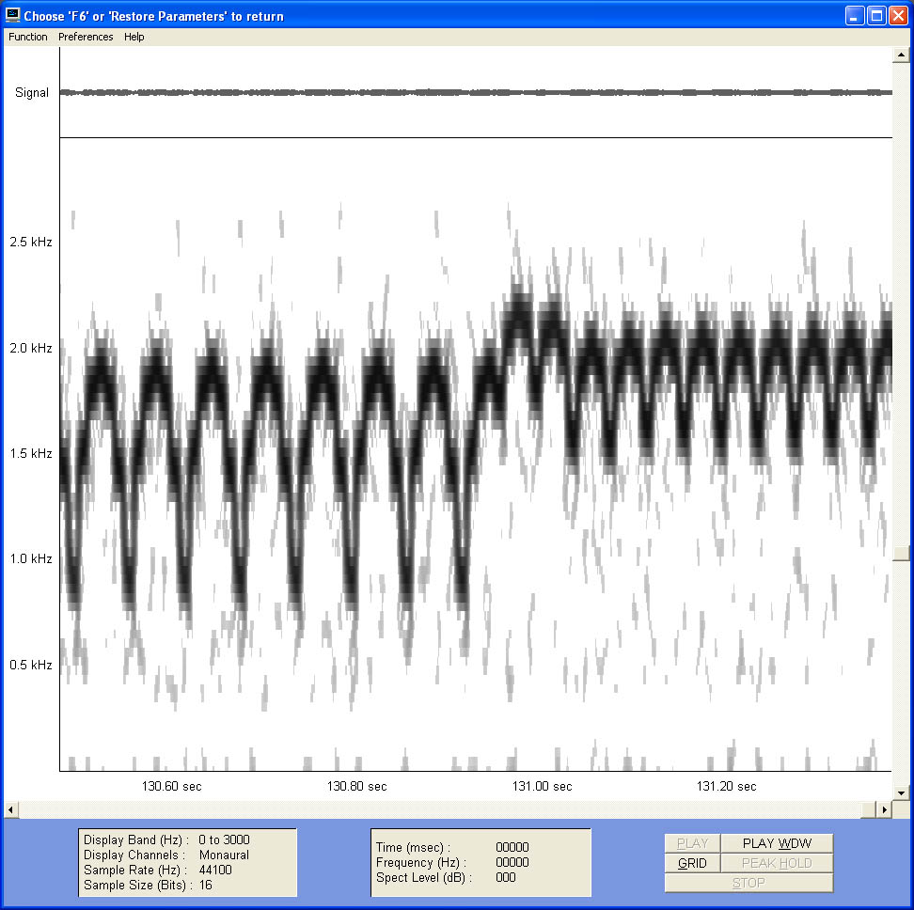Click the 2.0 kHz frequency axis label
This screenshot has height=910, width=914.
click(31, 348)
